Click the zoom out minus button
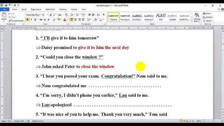Screen dimensions: 224x126 [x=203, y=121]
